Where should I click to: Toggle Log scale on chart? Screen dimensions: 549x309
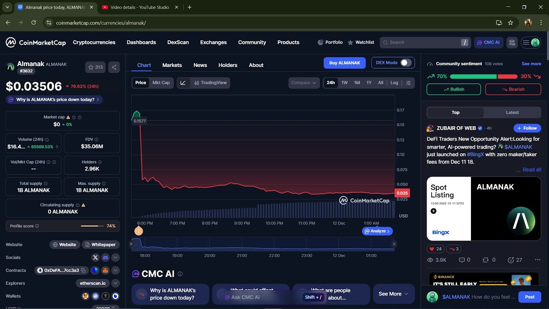click(x=394, y=83)
